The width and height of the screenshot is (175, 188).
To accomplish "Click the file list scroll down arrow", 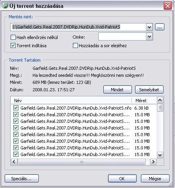I will pos(160,155).
